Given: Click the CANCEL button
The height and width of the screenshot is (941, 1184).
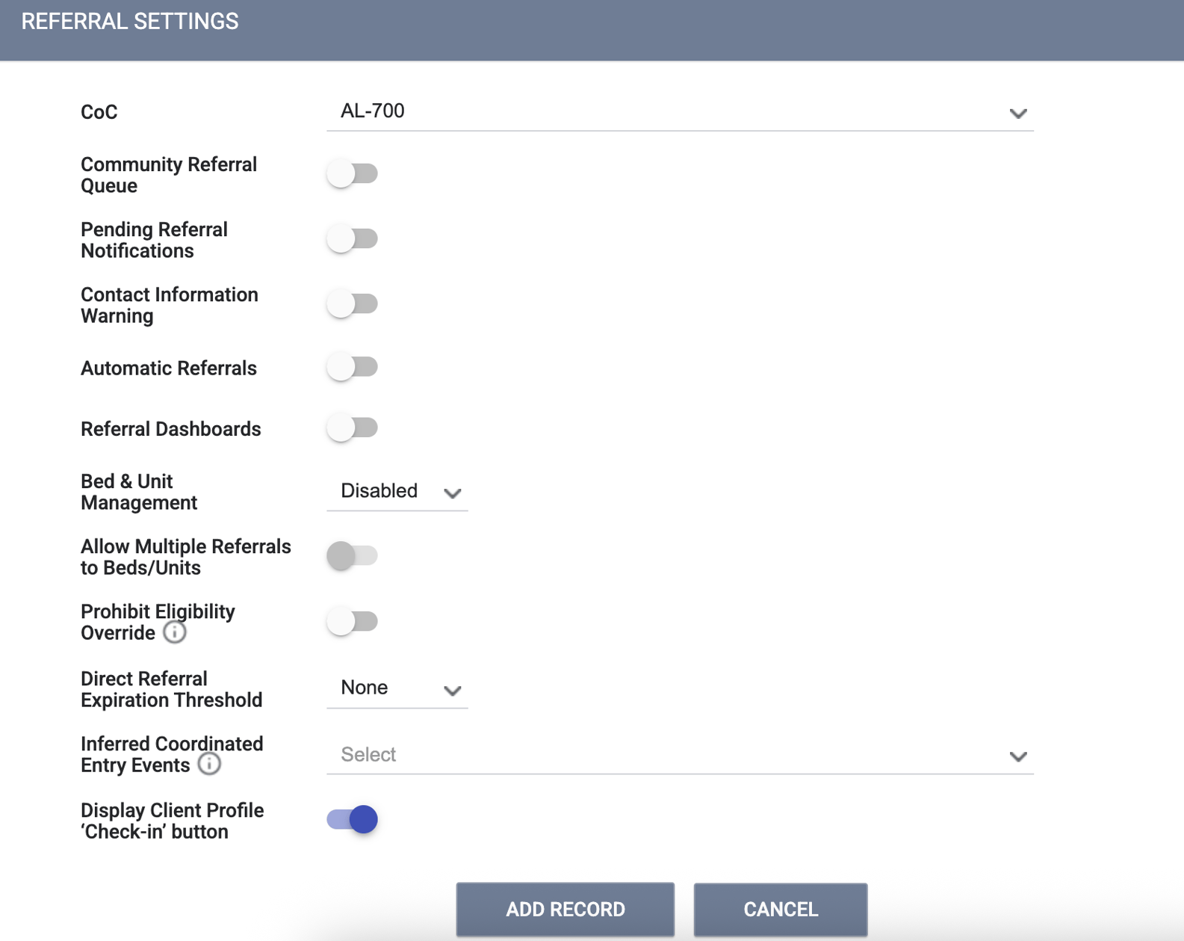Looking at the screenshot, I should [x=780, y=909].
